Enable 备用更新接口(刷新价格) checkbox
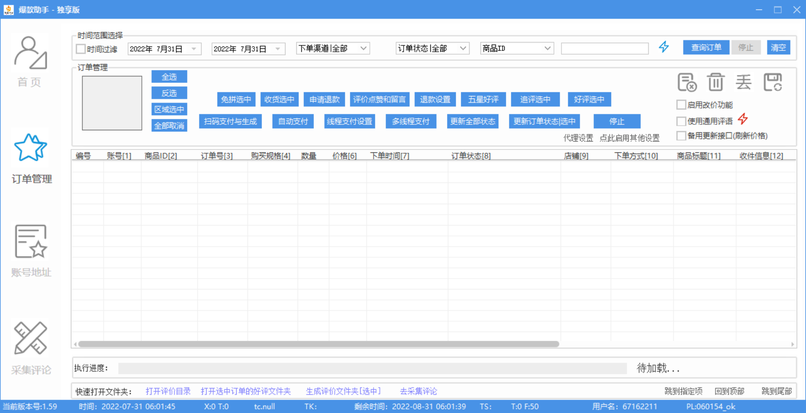This screenshot has width=806, height=413. pos(681,135)
